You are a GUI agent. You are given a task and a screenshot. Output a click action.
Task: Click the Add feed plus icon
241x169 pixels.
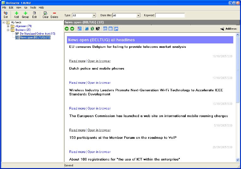[x=16, y=13]
